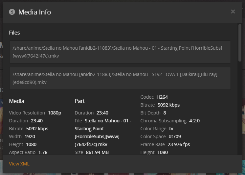Viewport: 245px width, 175px height.
Task: Select the OVA 1 [Daikirai] file path
Action: tap(120, 78)
